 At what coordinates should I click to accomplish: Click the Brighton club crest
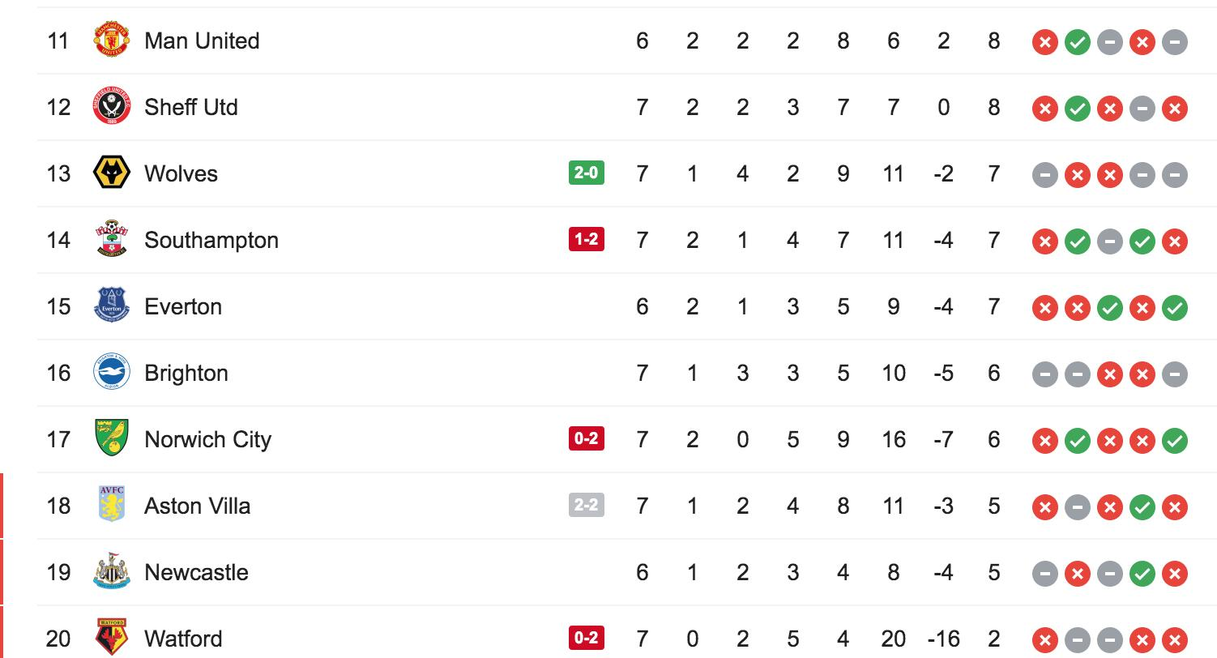coord(112,373)
